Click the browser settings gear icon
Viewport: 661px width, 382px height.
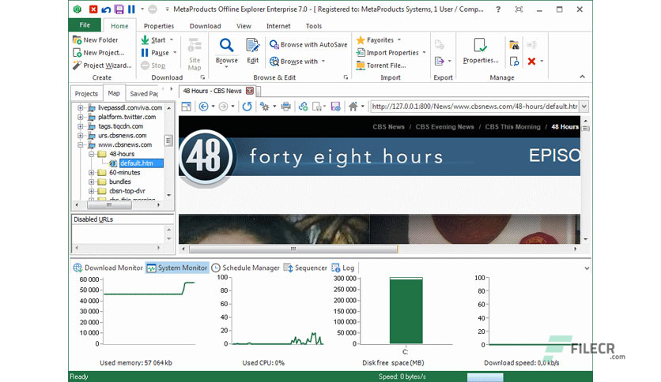(x=264, y=107)
